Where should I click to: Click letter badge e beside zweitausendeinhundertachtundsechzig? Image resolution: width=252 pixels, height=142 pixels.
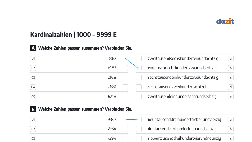(x=231, y=97)
